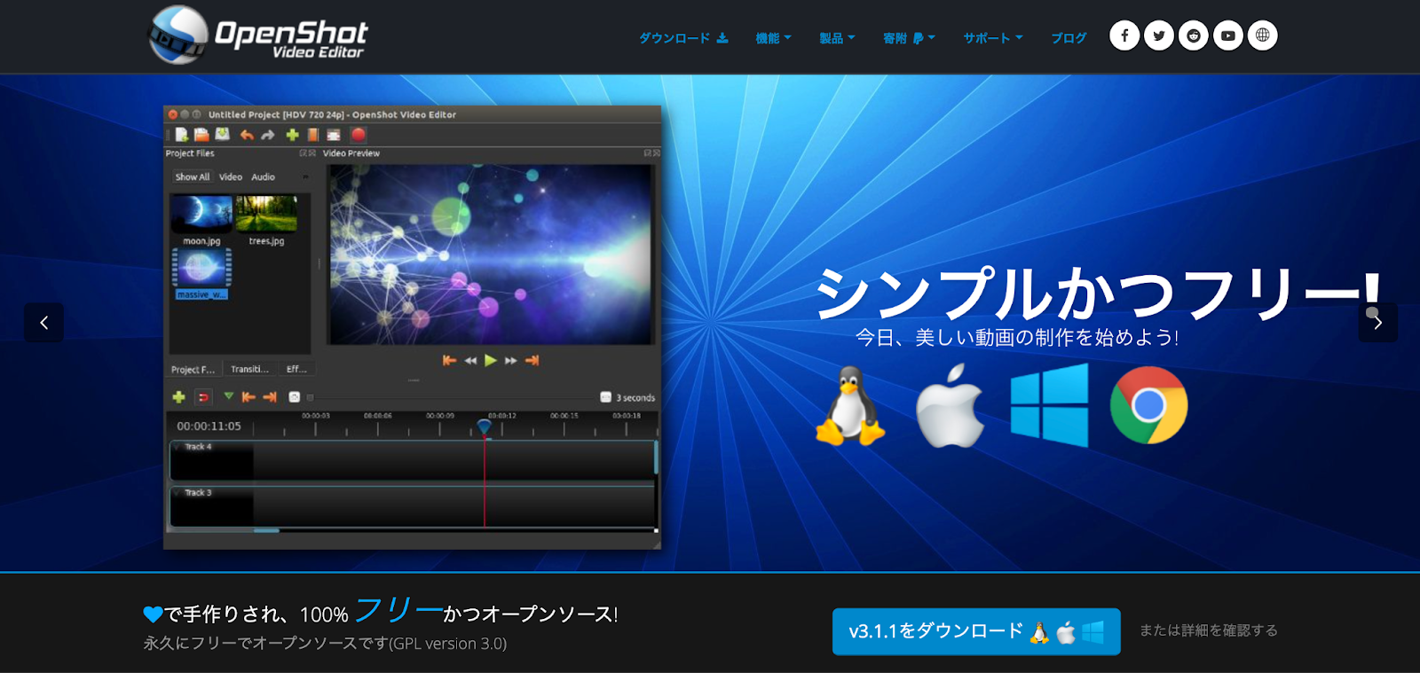Click the Apple logo in banner
This screenshot has height=673, width=1420.
coord(950,405)
